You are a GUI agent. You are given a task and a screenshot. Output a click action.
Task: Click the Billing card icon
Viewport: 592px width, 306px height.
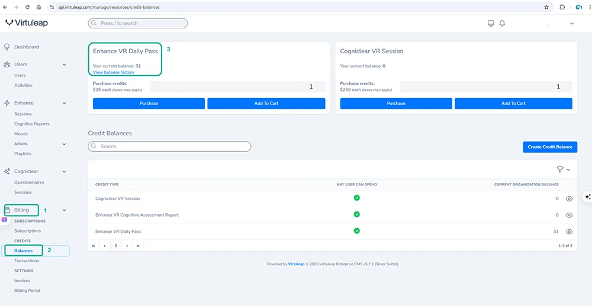(8, 210)
